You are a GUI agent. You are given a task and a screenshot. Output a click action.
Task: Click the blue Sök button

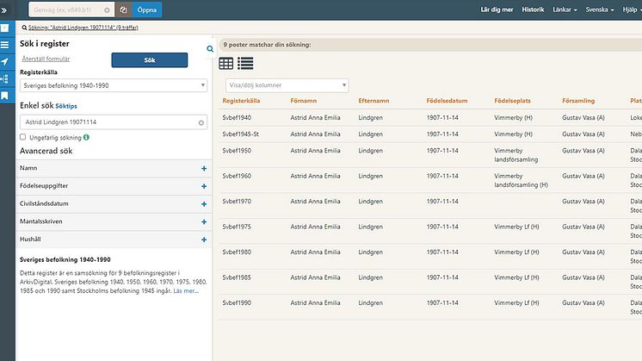pyautogui.click(x=150, y=59)
